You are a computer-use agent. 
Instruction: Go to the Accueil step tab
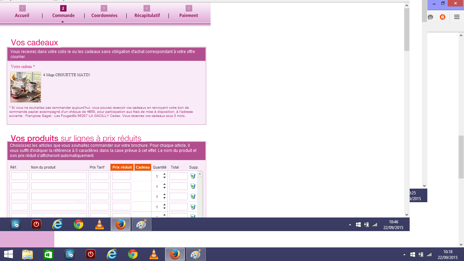point(22,15)
